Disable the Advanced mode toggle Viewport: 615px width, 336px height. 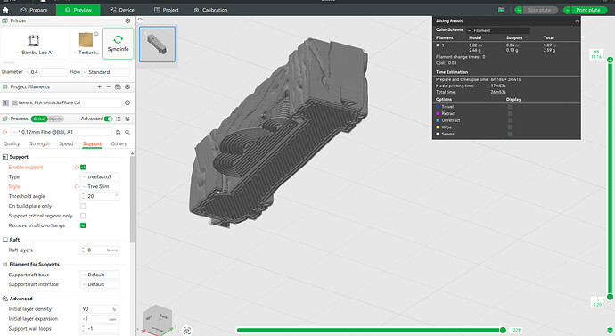coord(108,119)
